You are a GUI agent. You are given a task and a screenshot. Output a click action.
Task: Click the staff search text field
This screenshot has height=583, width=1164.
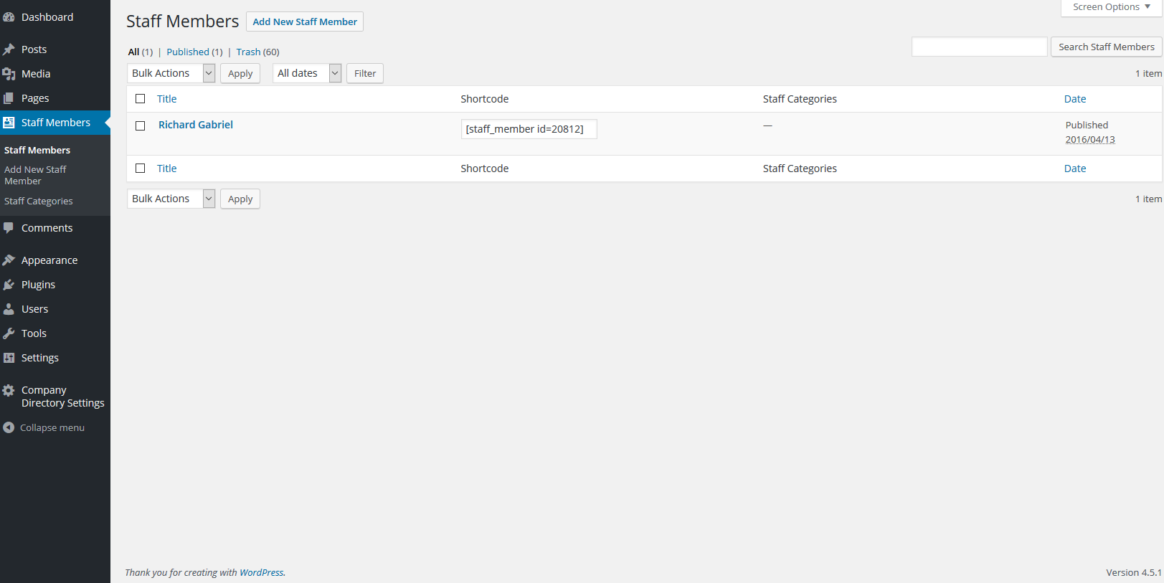pos(979,47)
